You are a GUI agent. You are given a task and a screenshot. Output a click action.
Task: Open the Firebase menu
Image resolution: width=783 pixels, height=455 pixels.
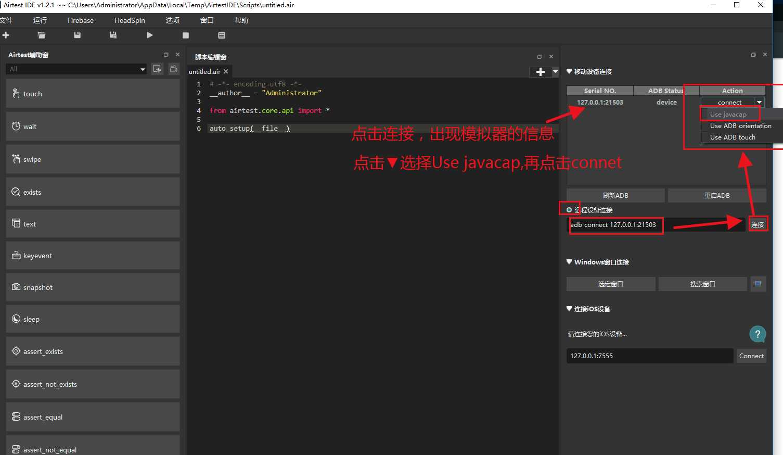click(x=81, y=20)
